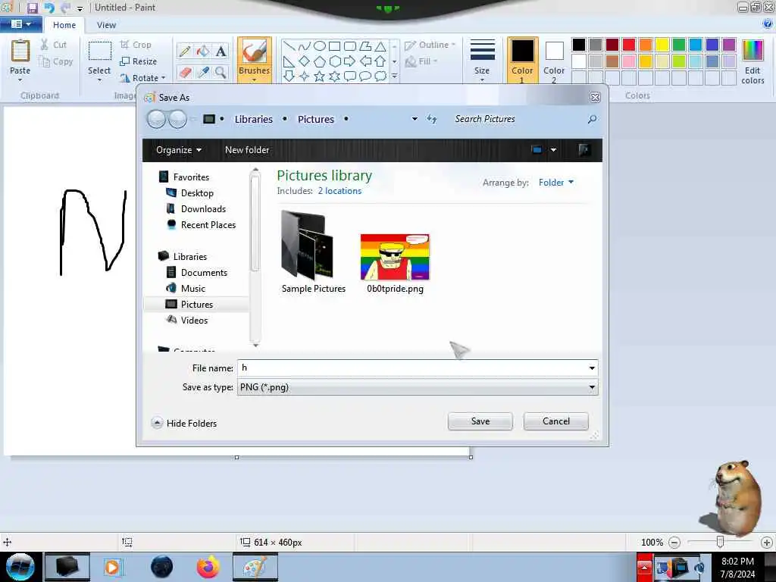The width and height of the screenshot is (776, 582).
Task: Click the Hide Folders button
Action: tap(184, 423)
